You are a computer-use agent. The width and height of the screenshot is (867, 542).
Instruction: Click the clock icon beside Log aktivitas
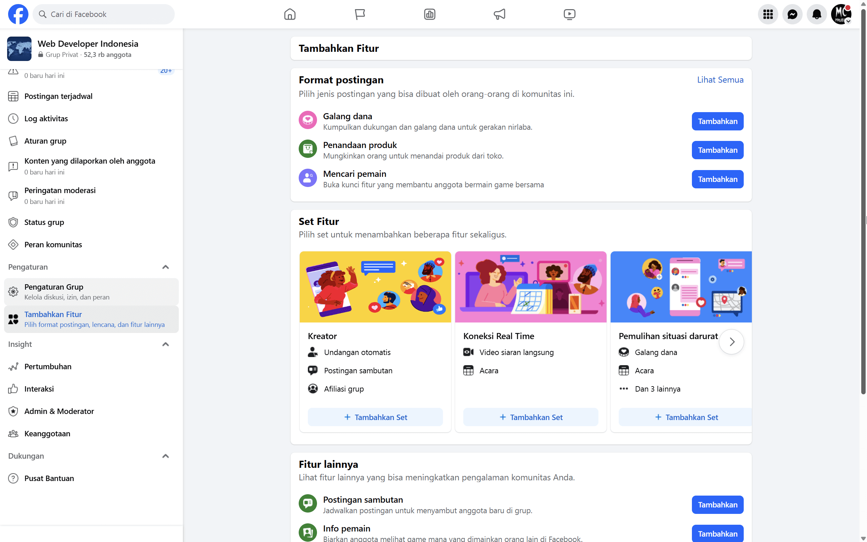point(13,118)
